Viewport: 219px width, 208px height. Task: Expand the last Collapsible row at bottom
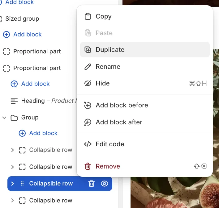pyautogui.click(x=13, y=201)
